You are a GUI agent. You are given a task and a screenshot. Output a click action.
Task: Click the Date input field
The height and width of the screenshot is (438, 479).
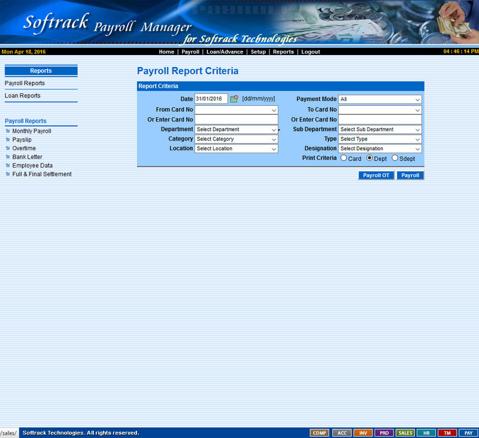click(x=211, y=99)
